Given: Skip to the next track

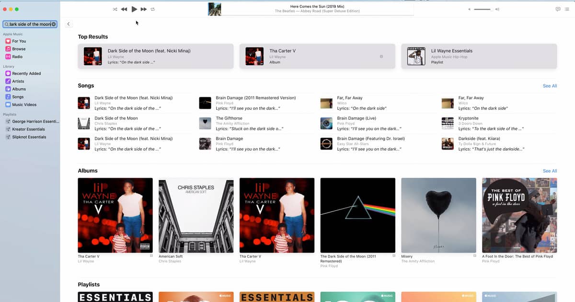Looking at the screenshot, I should (143, 9).
